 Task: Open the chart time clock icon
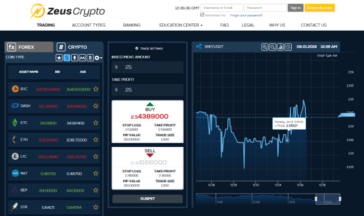(x=288, y=47)
